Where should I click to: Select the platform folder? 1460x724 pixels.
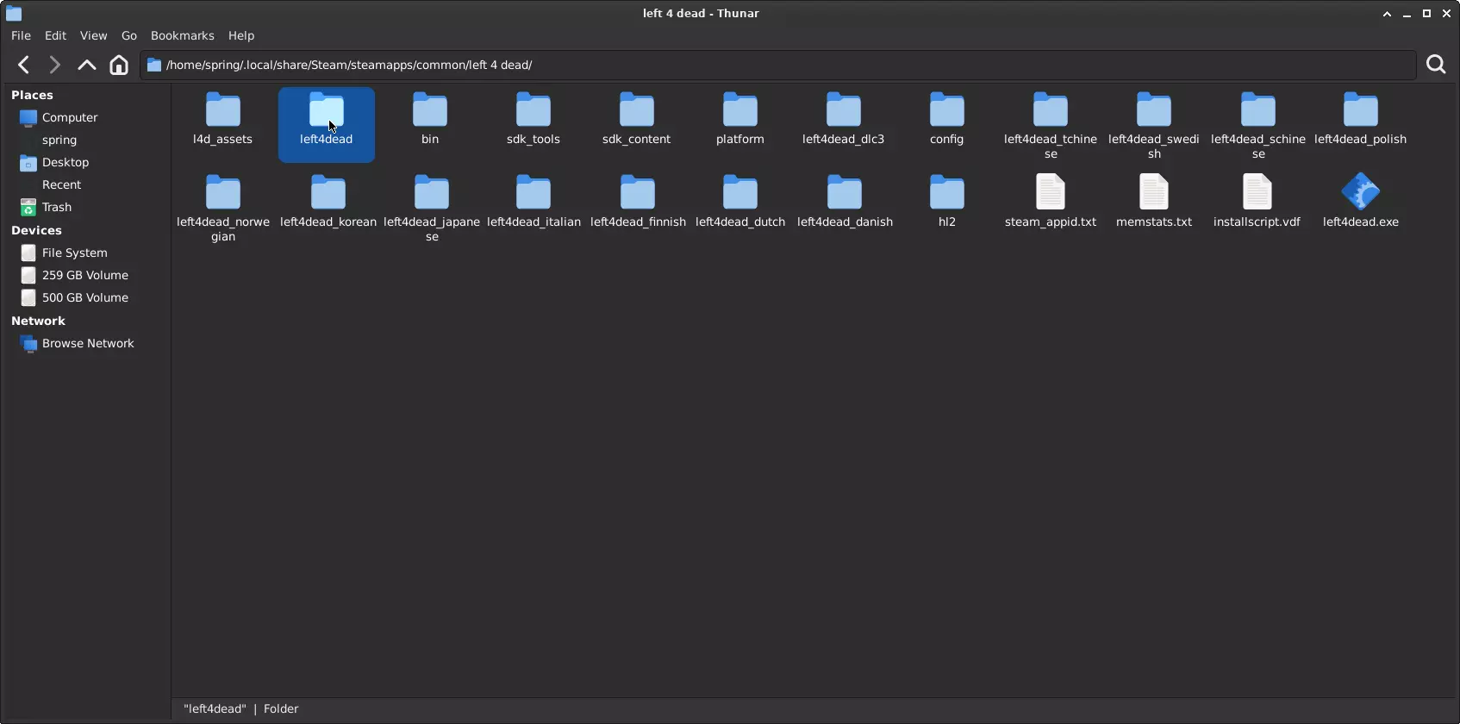point(740,119)
